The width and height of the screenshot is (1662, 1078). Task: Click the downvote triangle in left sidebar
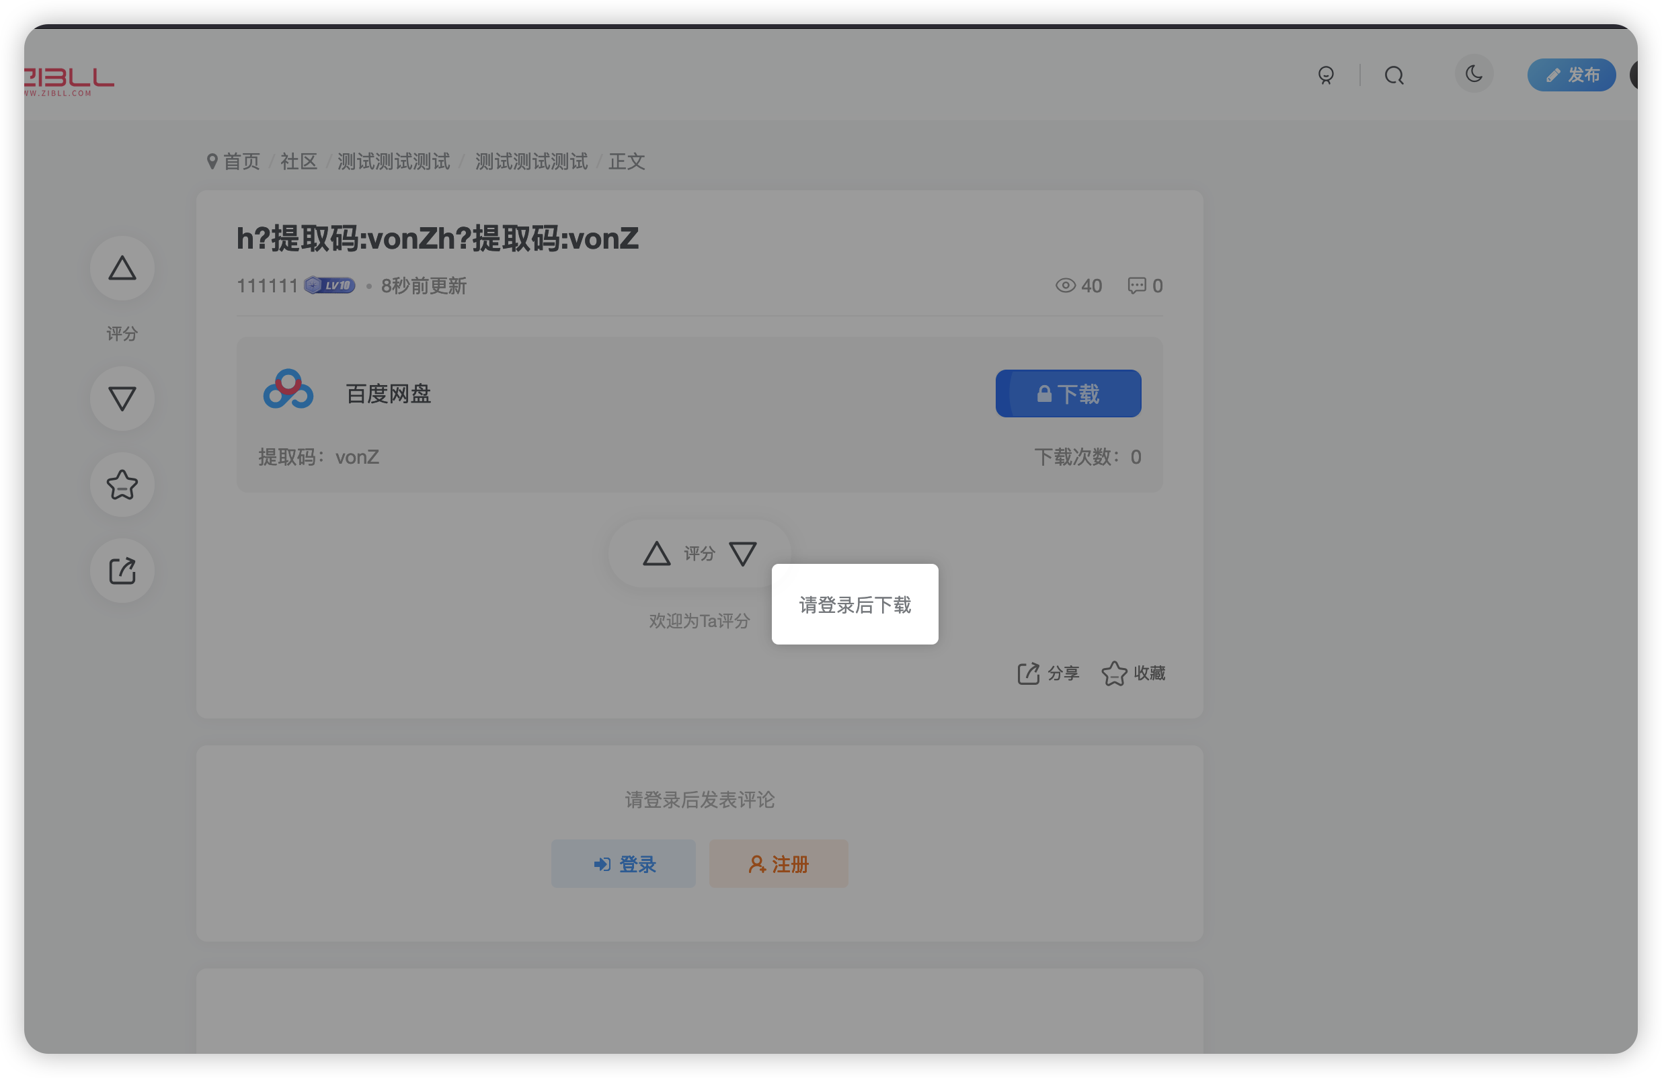pos(122,397)
